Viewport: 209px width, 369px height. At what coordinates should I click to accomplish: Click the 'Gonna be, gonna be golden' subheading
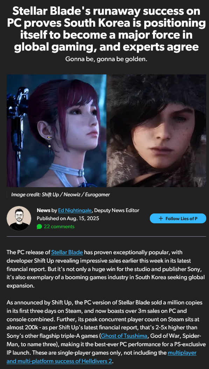pos(106,59)
